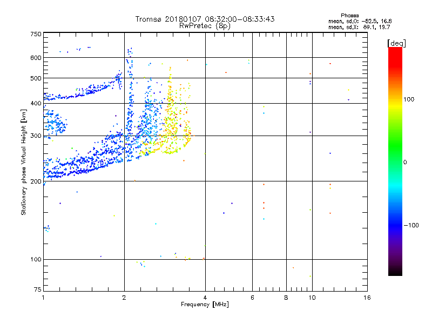The width and height of the screenshot is (432, 324).
Task: Click the 'RwPretec (8p)' subtitle
Action: pos(205,26)
